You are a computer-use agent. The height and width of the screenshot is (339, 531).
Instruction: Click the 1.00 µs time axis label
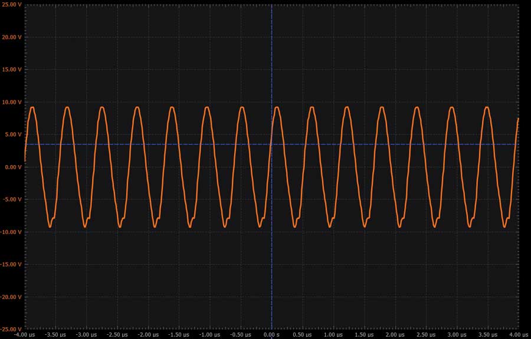[333, 334]
